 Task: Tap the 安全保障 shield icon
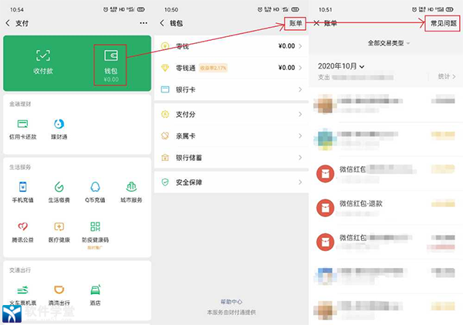click(x=165, y=182)
